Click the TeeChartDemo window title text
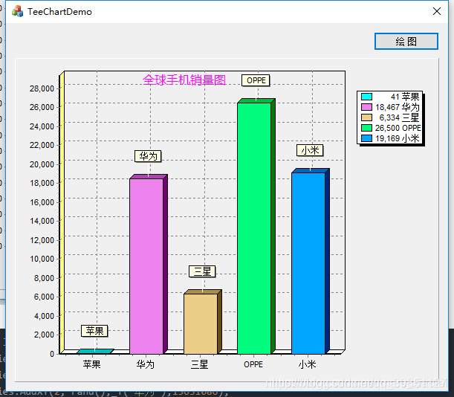The width and height of the screenshot is (454, 397). click(59, 12)
